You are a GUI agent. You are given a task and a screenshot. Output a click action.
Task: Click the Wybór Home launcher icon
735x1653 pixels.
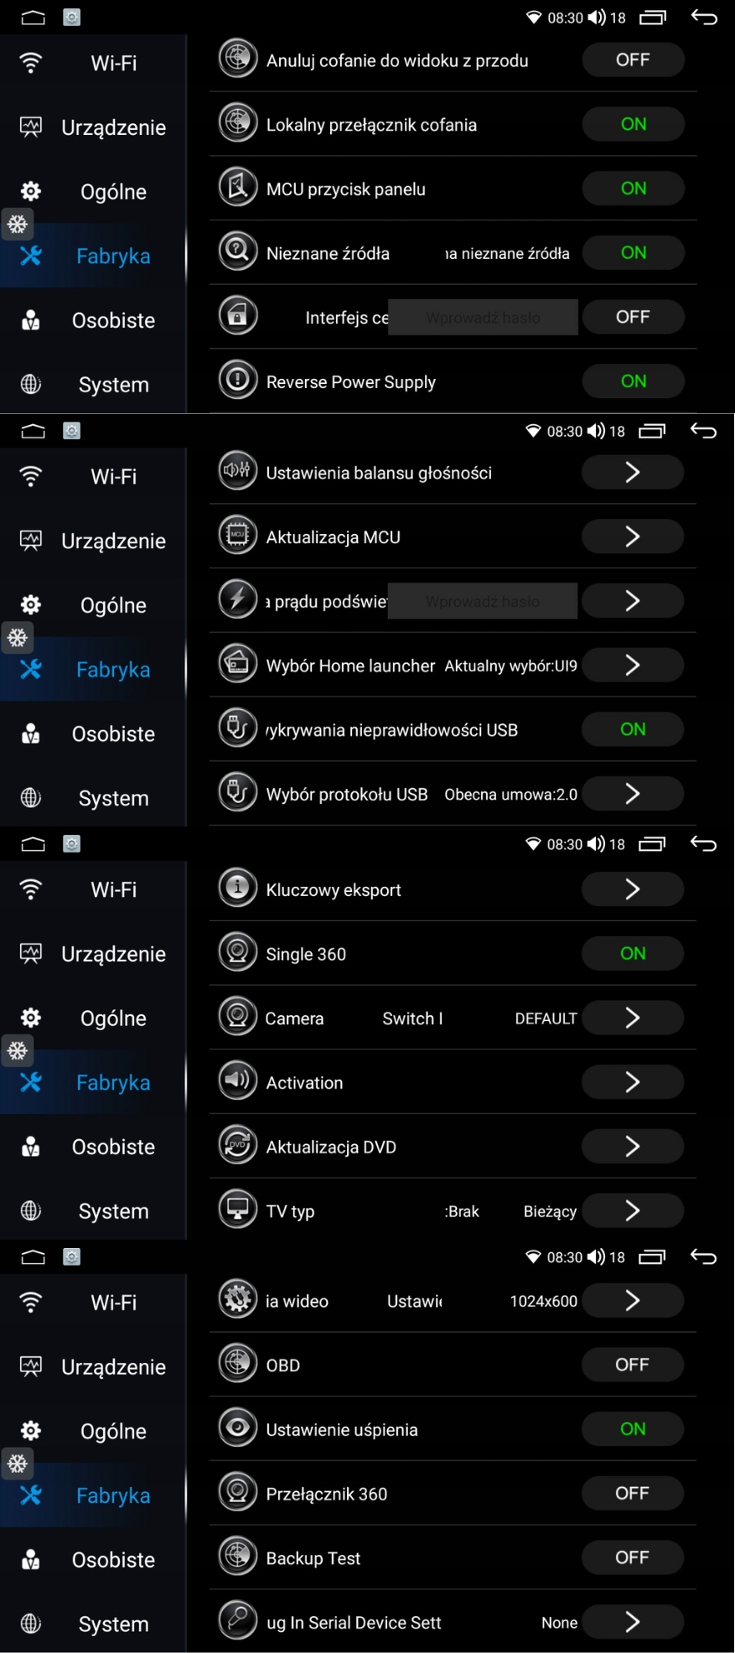(x=238, y=665)
